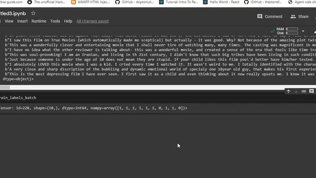316x178 pixels.
Task: Star the notebook with the star icon
Action: (33, 13)
